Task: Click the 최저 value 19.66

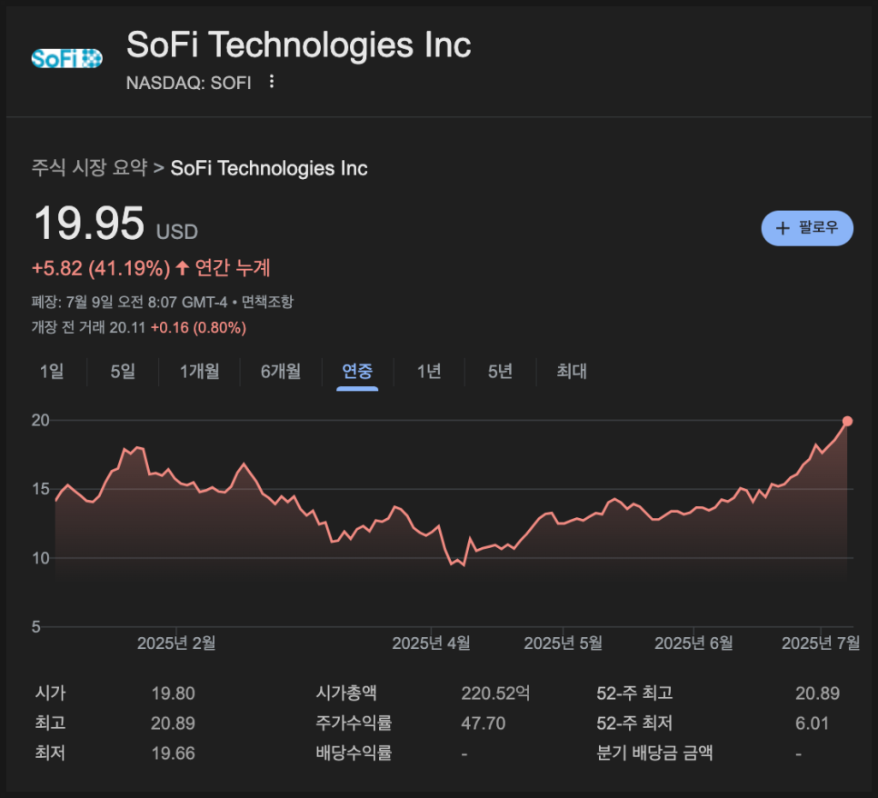Action: click(173, 753)
